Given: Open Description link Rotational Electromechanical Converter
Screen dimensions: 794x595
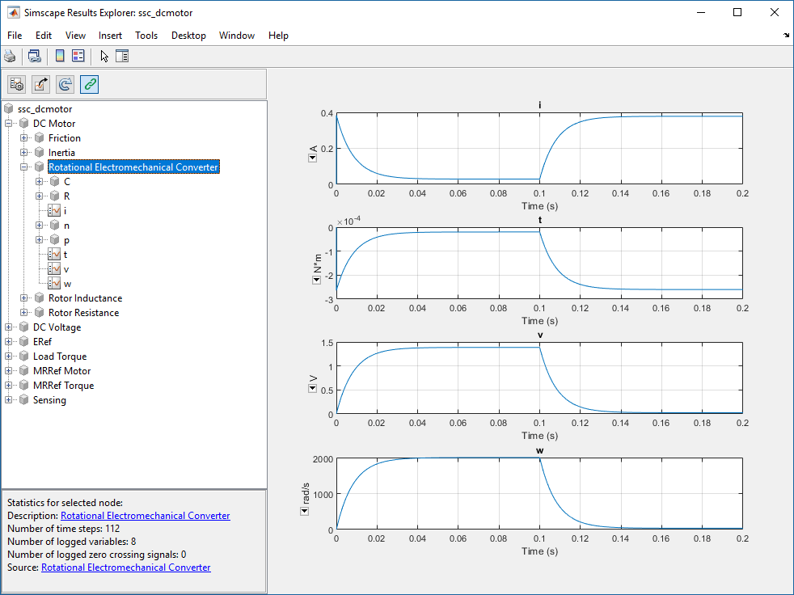Looking at the screenshot, I should [146, 516].
